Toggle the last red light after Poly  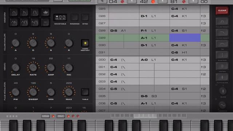78,116
